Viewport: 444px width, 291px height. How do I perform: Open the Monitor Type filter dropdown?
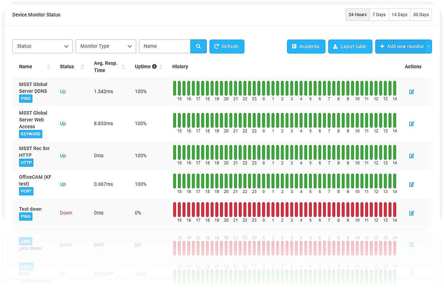point(106,46)
